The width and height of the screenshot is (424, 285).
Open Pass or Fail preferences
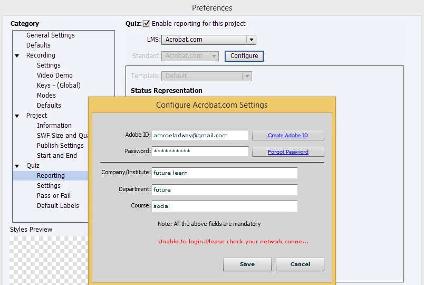click(x=54, y=196)
